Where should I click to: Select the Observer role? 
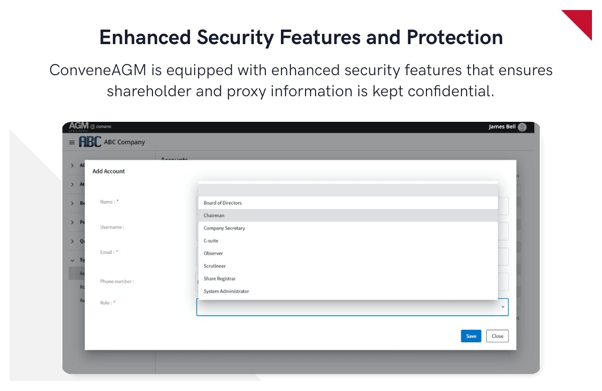point(213,254)
